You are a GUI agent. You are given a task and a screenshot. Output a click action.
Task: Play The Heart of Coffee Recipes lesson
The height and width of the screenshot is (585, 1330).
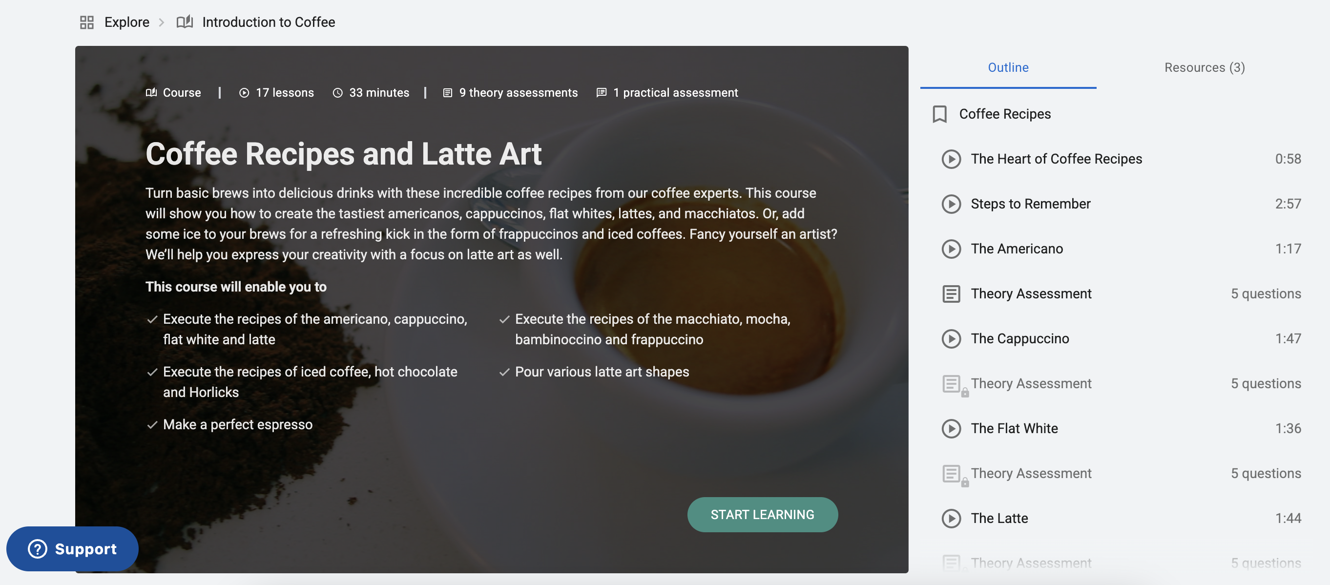pos(951,159)
